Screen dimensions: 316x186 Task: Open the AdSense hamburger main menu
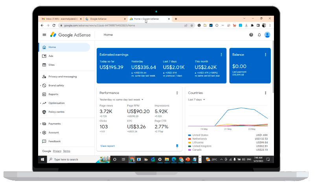[44, 35]
